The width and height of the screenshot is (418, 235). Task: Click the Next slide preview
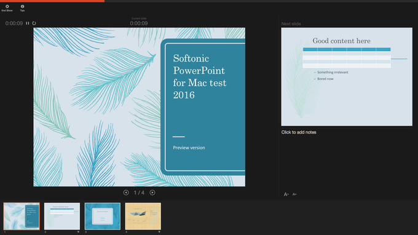(347, 77)
